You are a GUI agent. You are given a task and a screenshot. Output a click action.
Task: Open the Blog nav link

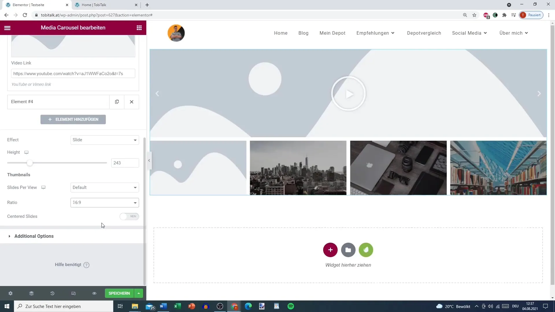click(x=303, y=33)
